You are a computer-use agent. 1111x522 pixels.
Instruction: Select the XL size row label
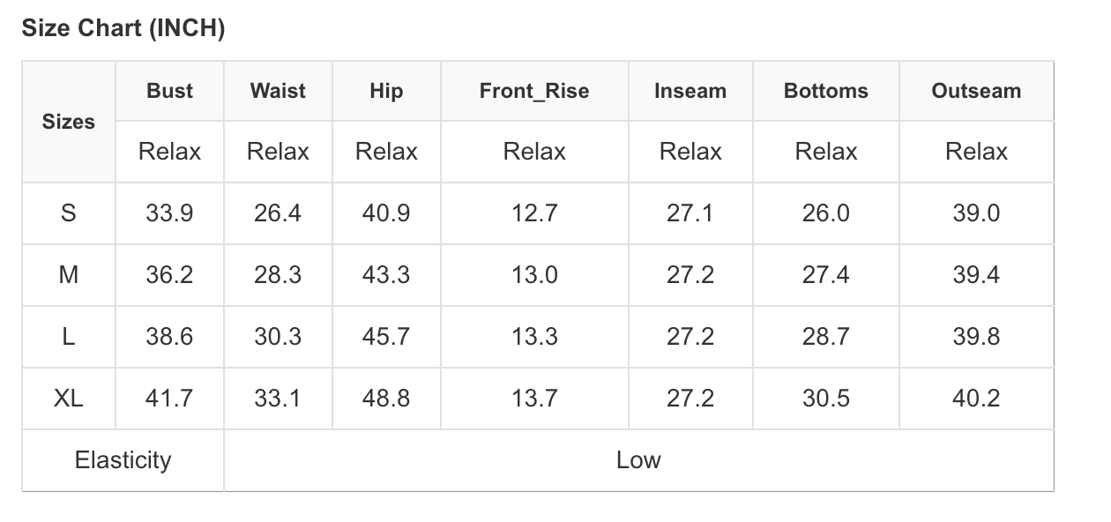[68, 399]
